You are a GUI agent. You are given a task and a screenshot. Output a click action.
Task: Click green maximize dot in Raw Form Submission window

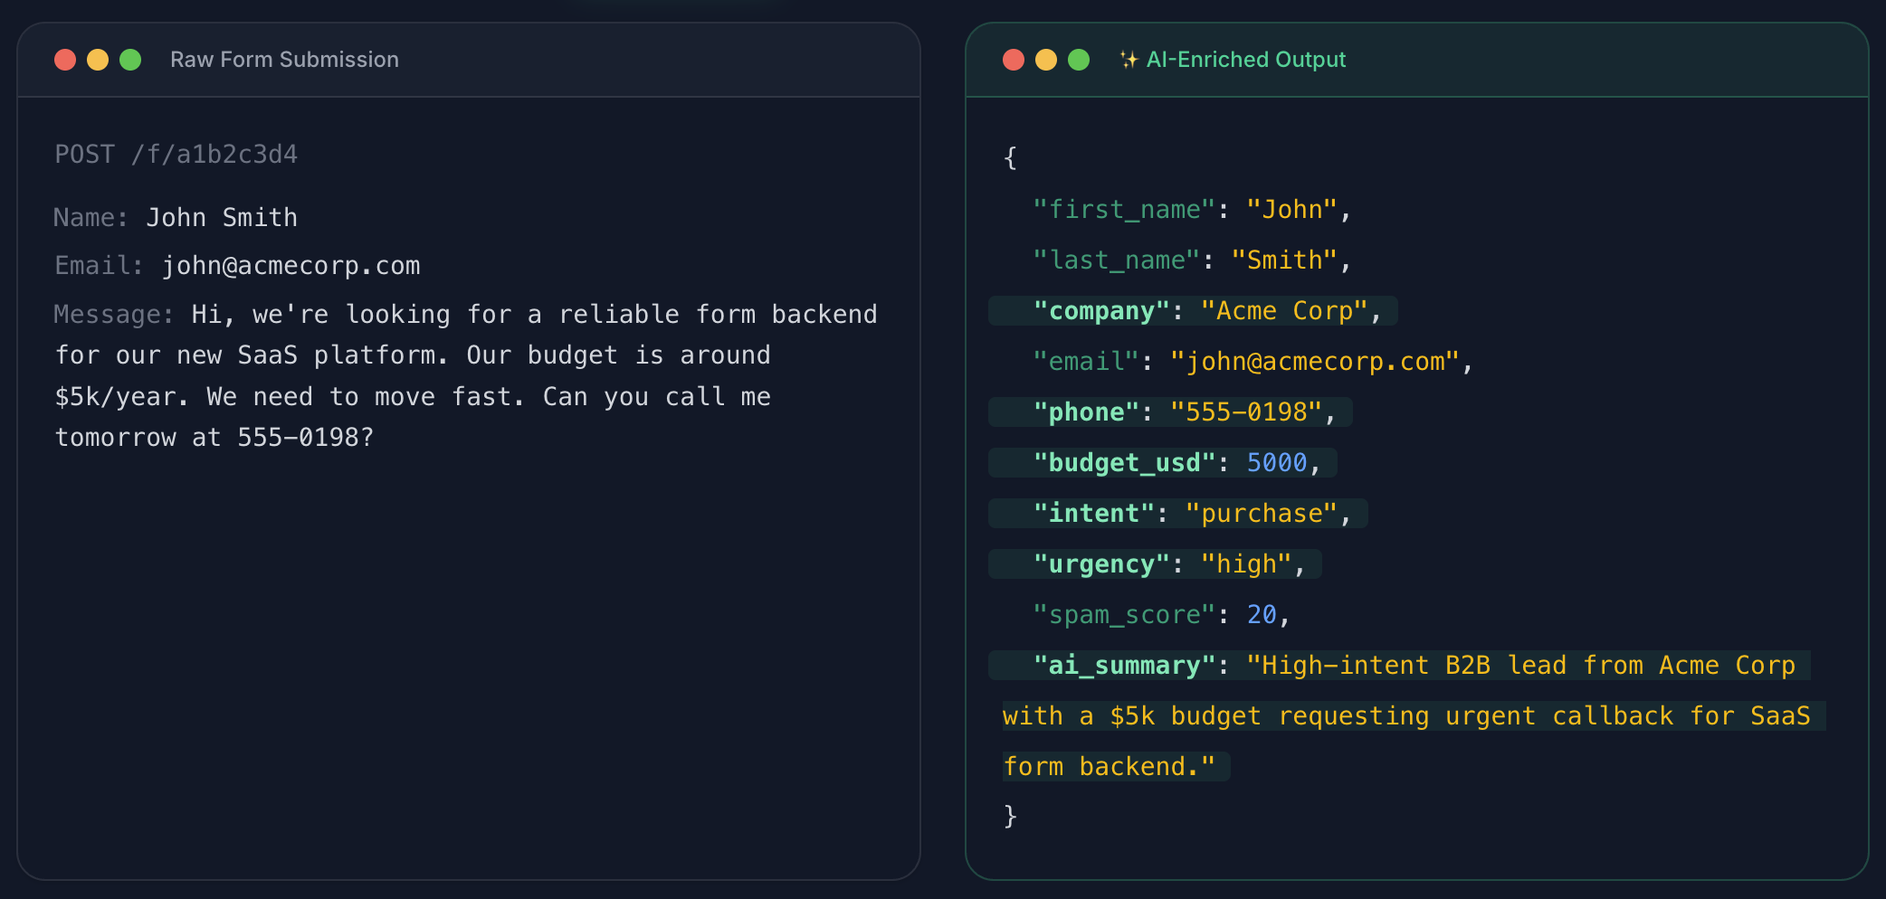[x=130, y=60]
